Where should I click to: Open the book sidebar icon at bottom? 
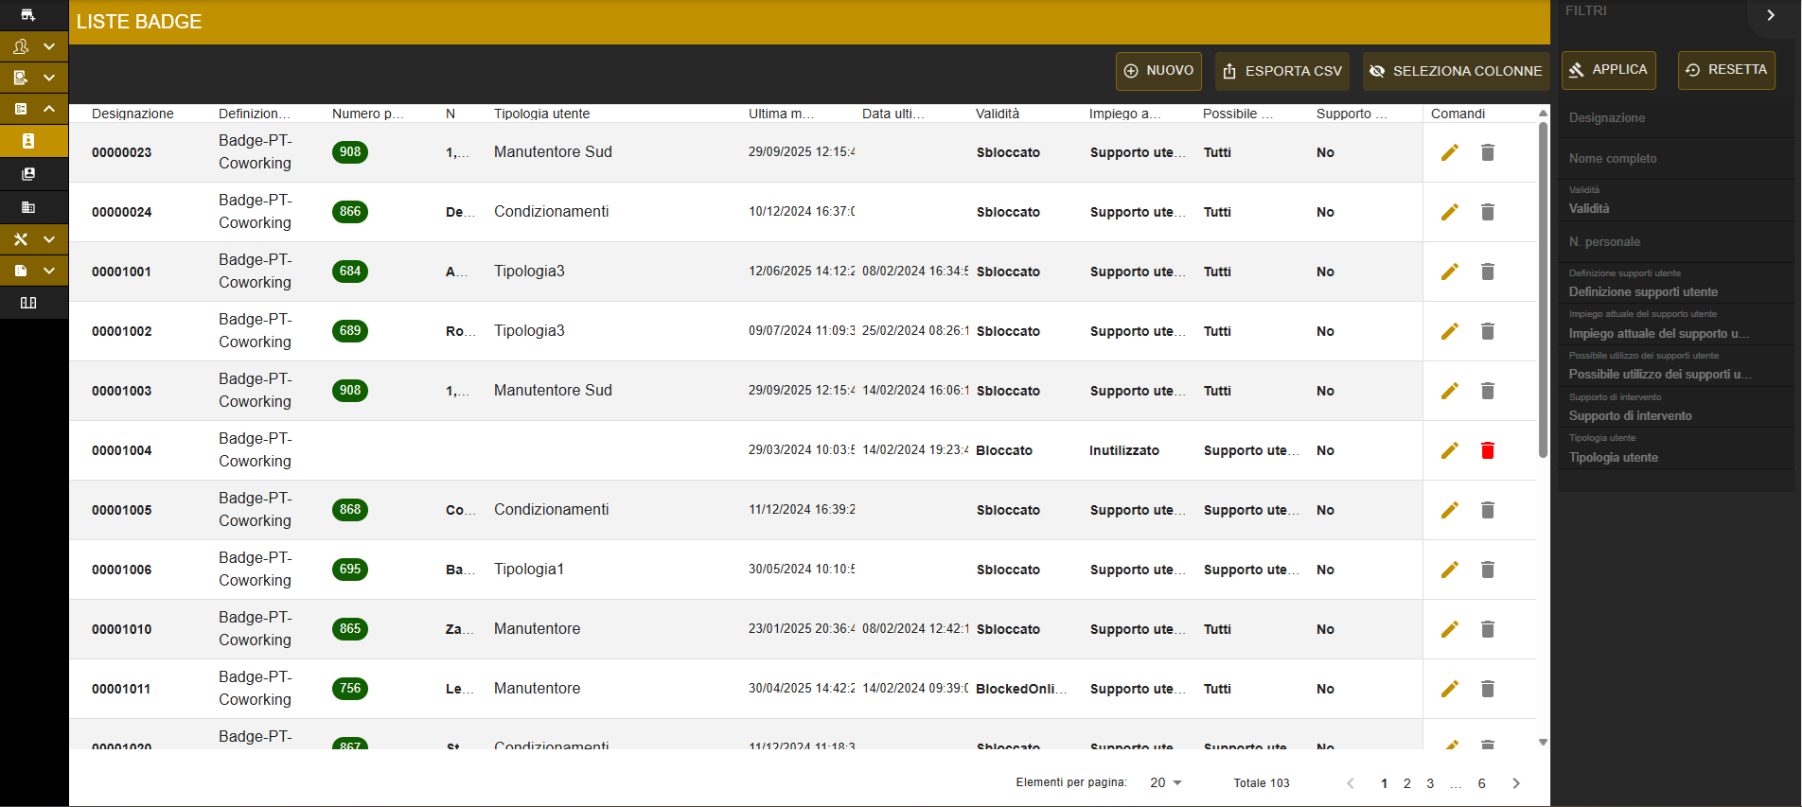point(28,303)
